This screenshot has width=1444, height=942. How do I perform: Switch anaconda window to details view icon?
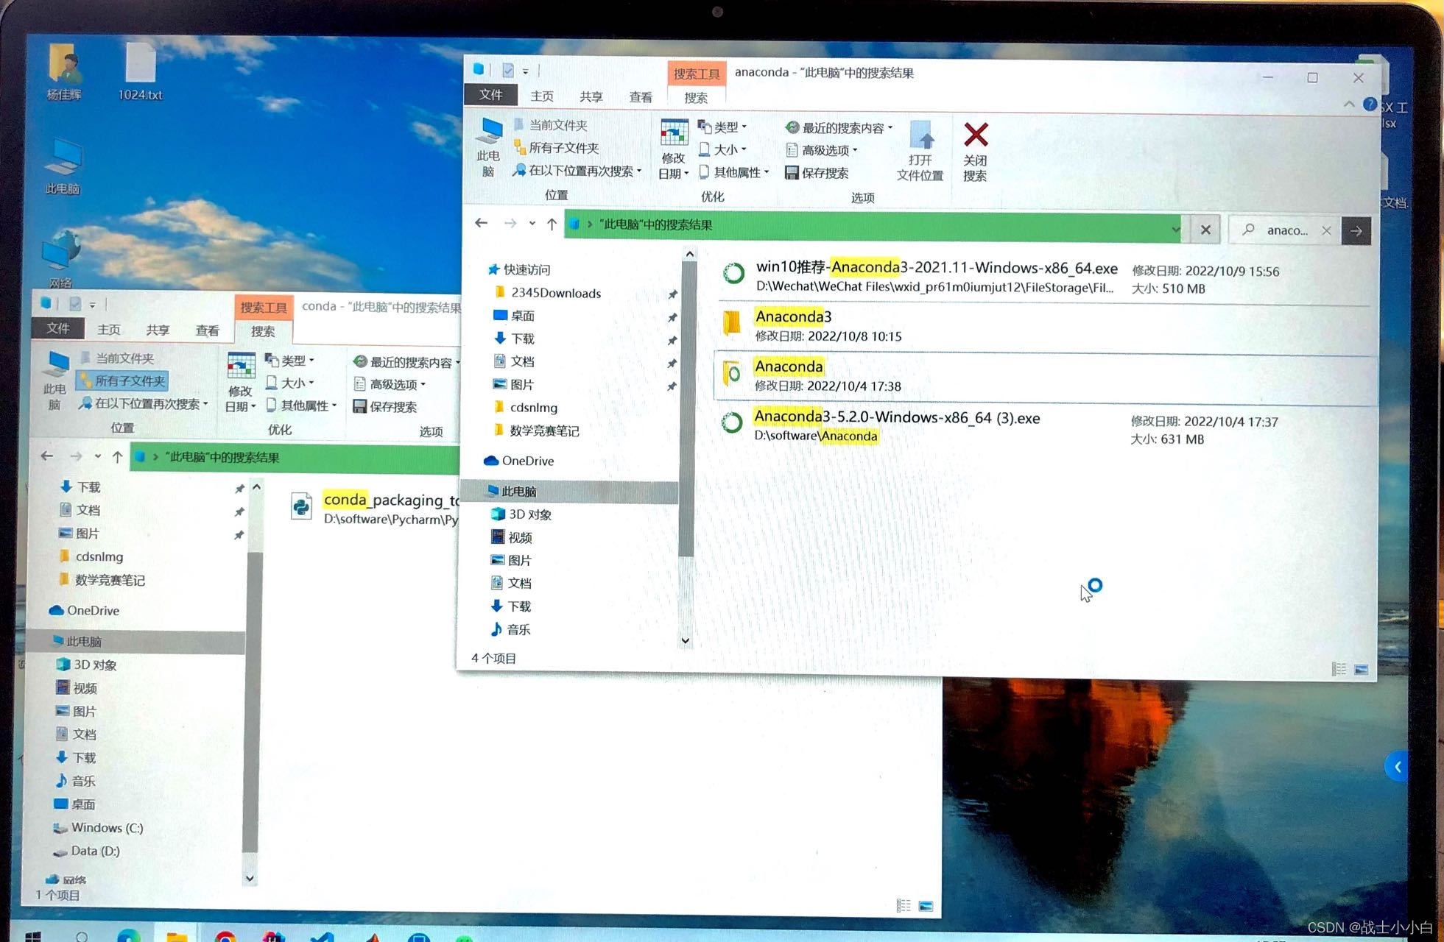pyautogui.click(x=1339, y=669)
